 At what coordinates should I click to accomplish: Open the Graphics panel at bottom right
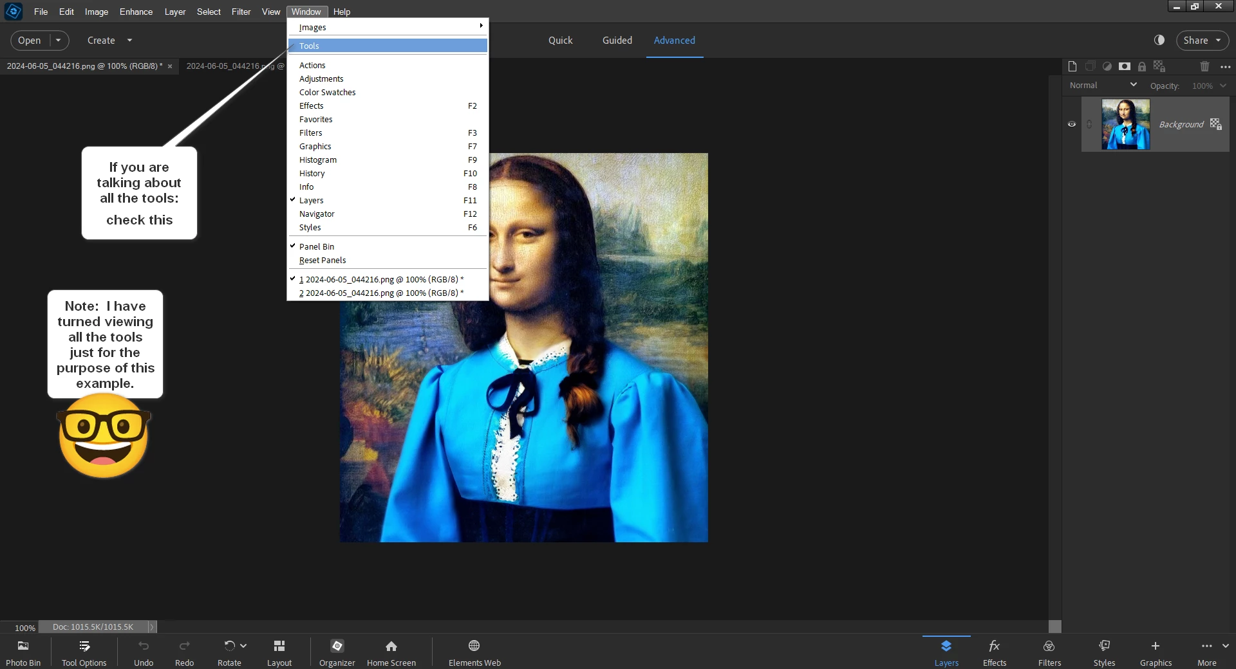click(x=1156, y=652)
